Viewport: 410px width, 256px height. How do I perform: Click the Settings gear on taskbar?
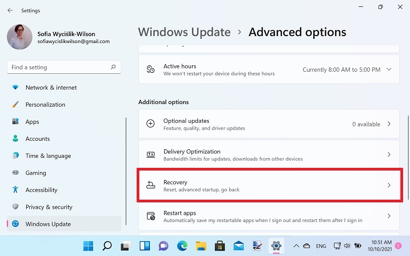point(276,246)
